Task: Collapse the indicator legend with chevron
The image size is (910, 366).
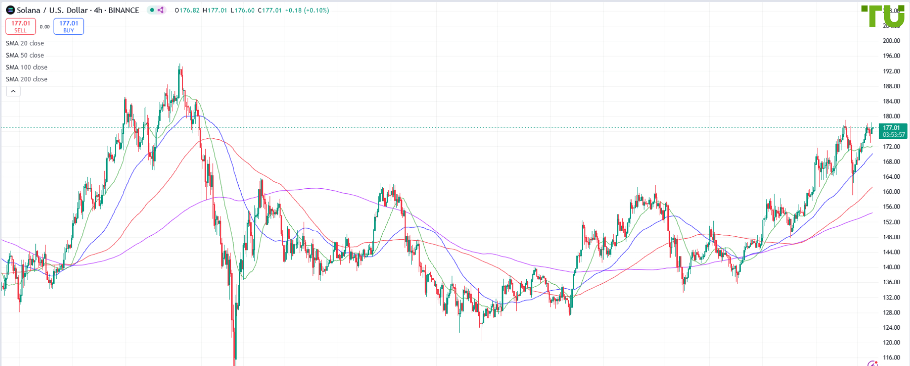Action: click(x=13, y=91)
